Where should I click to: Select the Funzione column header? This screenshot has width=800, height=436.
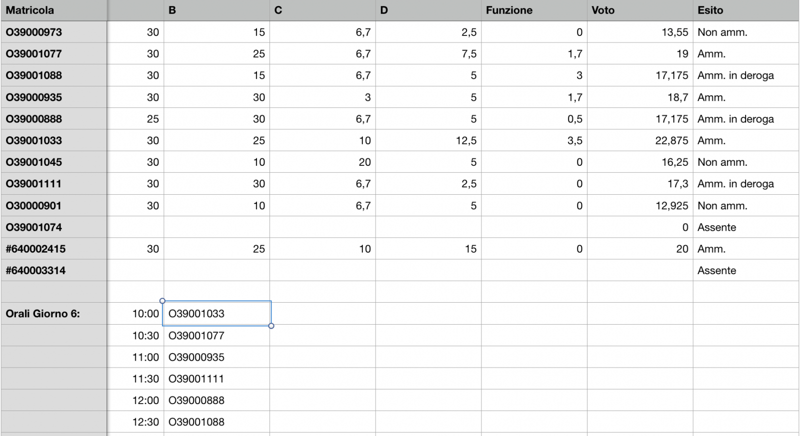(533, 10)
